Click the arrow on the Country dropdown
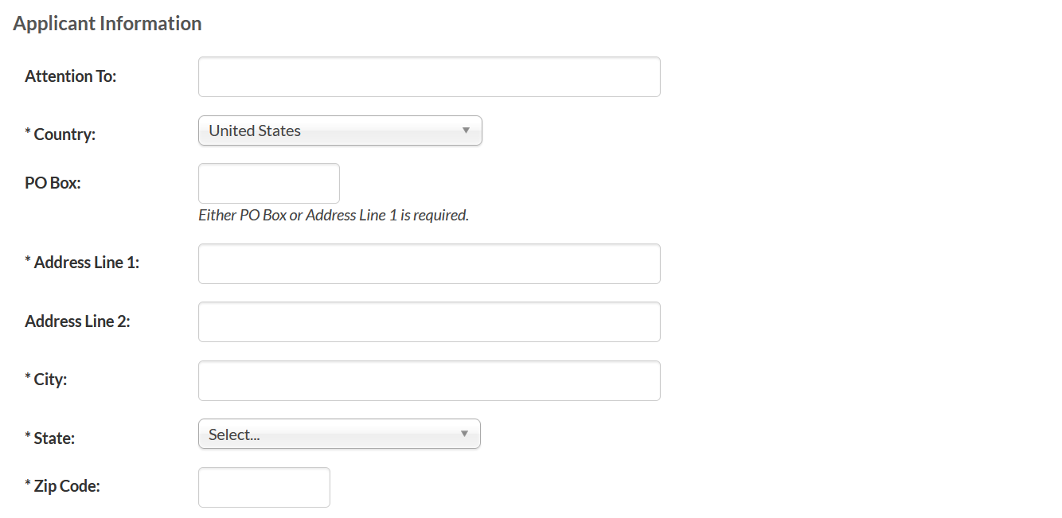 [x=466, y=130]
